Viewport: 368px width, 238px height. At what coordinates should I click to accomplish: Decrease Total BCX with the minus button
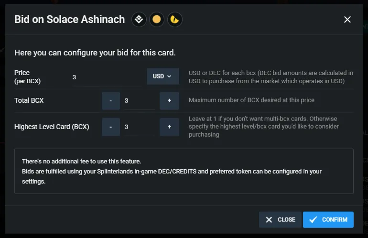[111, 101]
